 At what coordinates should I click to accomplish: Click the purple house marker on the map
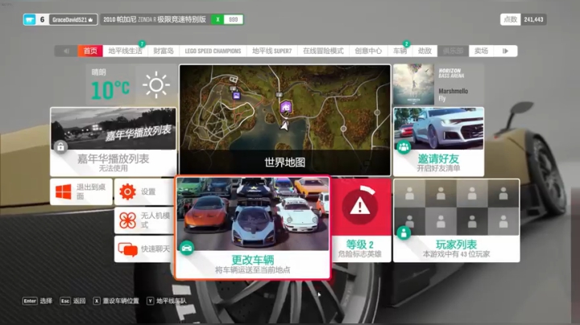point(285,108)
